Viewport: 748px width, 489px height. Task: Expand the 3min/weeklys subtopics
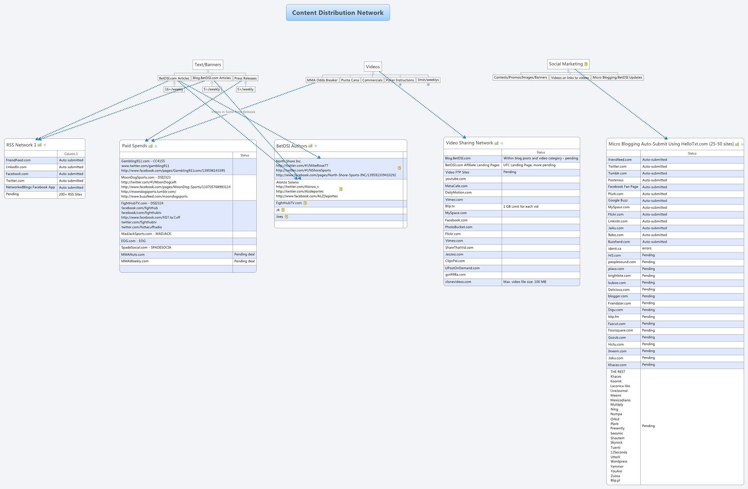tap(428, 84)
